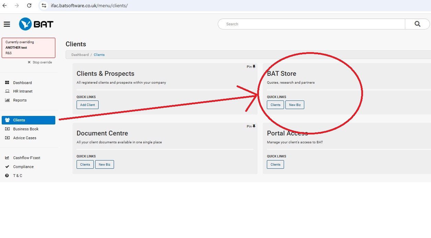
Task: Open HR Intranet in the sidebar
Action: tap(23, 91)
